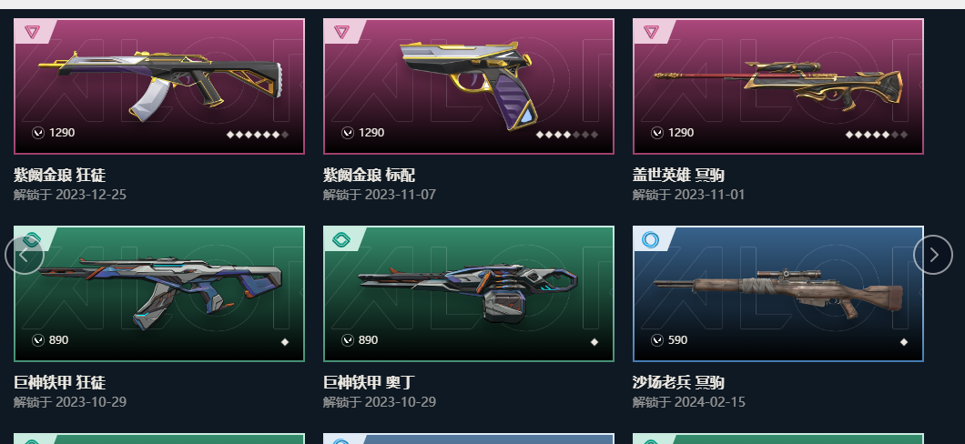Open the 巨神铁甲 奥丁 machine gun image

[x=468, y=294]
